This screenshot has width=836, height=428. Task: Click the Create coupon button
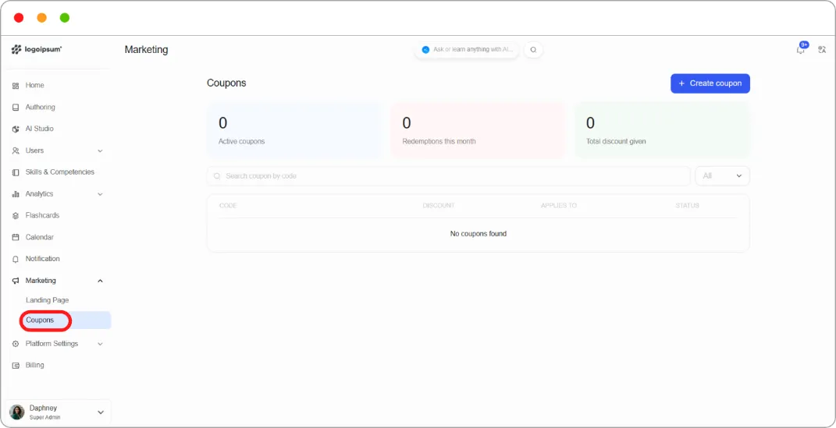point(710,83)
